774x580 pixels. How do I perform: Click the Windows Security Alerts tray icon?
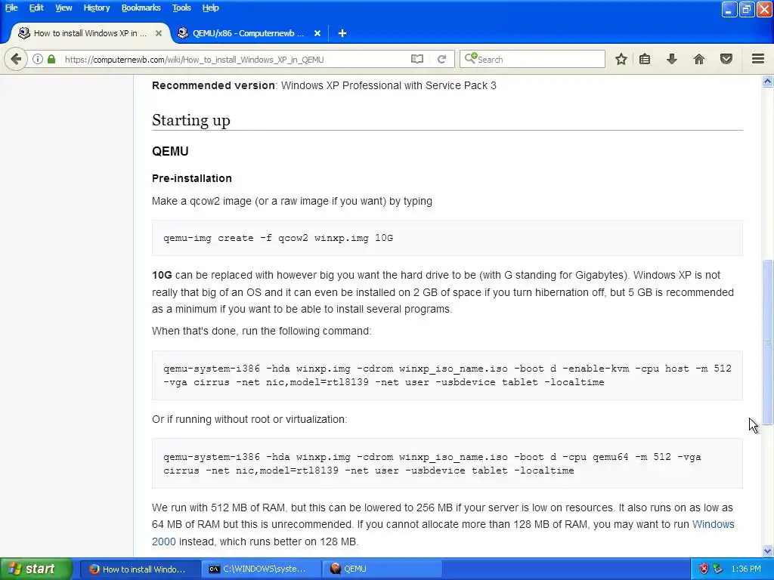pyautogui.click(x=704, y=569)
